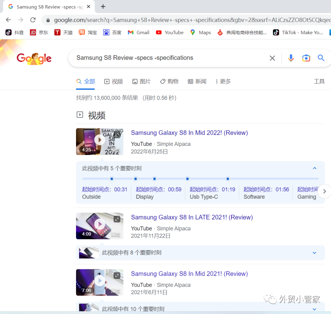Viewport: 331px width, 314px height.
Task: Reload the page with refresh icon
Action: [x=33, y=20]
